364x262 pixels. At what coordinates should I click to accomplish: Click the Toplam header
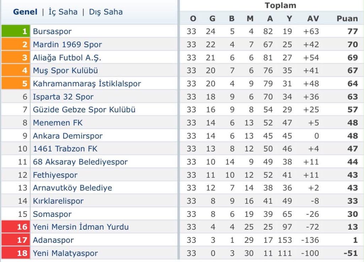[x=281, y=5]
